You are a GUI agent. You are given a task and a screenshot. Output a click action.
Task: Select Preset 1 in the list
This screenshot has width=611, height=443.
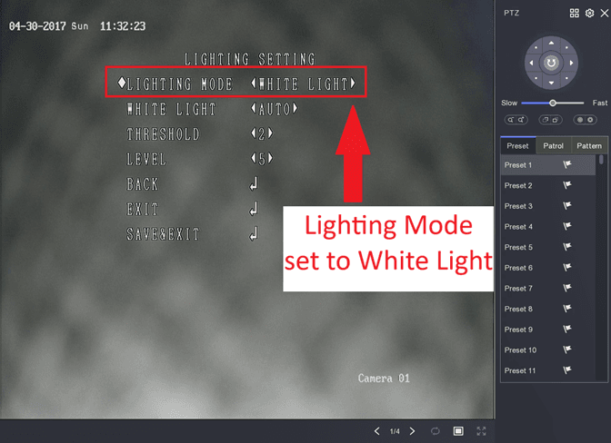click(x=548, y=165)
